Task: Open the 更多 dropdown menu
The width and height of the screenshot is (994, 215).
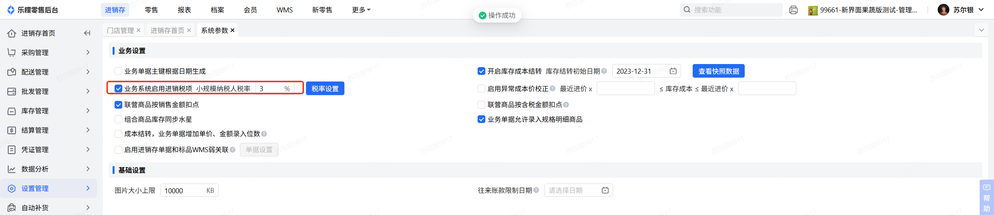Action: [361, 10]
